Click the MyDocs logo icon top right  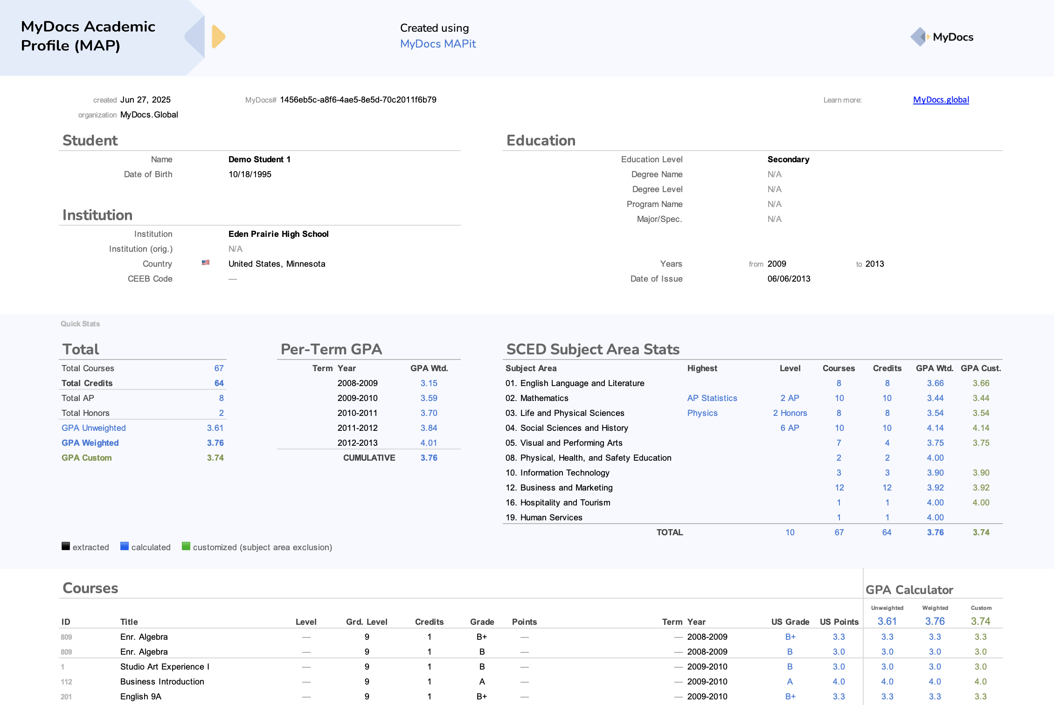tap(919, 37)
